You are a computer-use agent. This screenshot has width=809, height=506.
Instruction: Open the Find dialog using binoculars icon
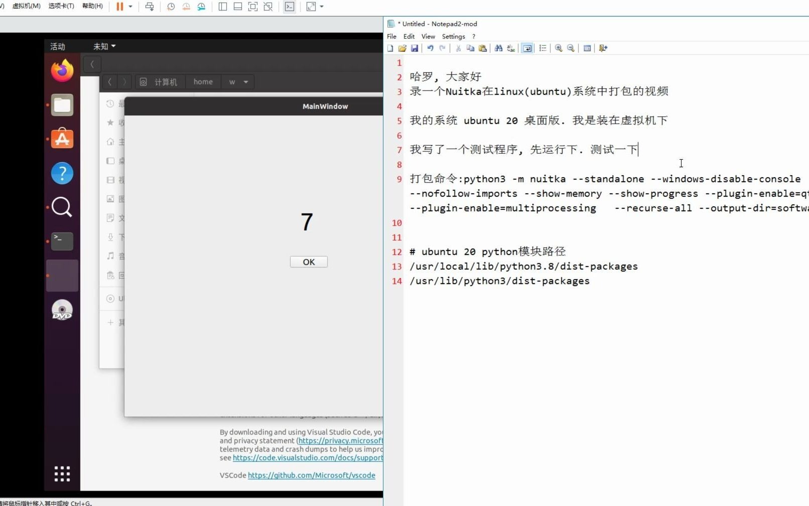[498, 48]
